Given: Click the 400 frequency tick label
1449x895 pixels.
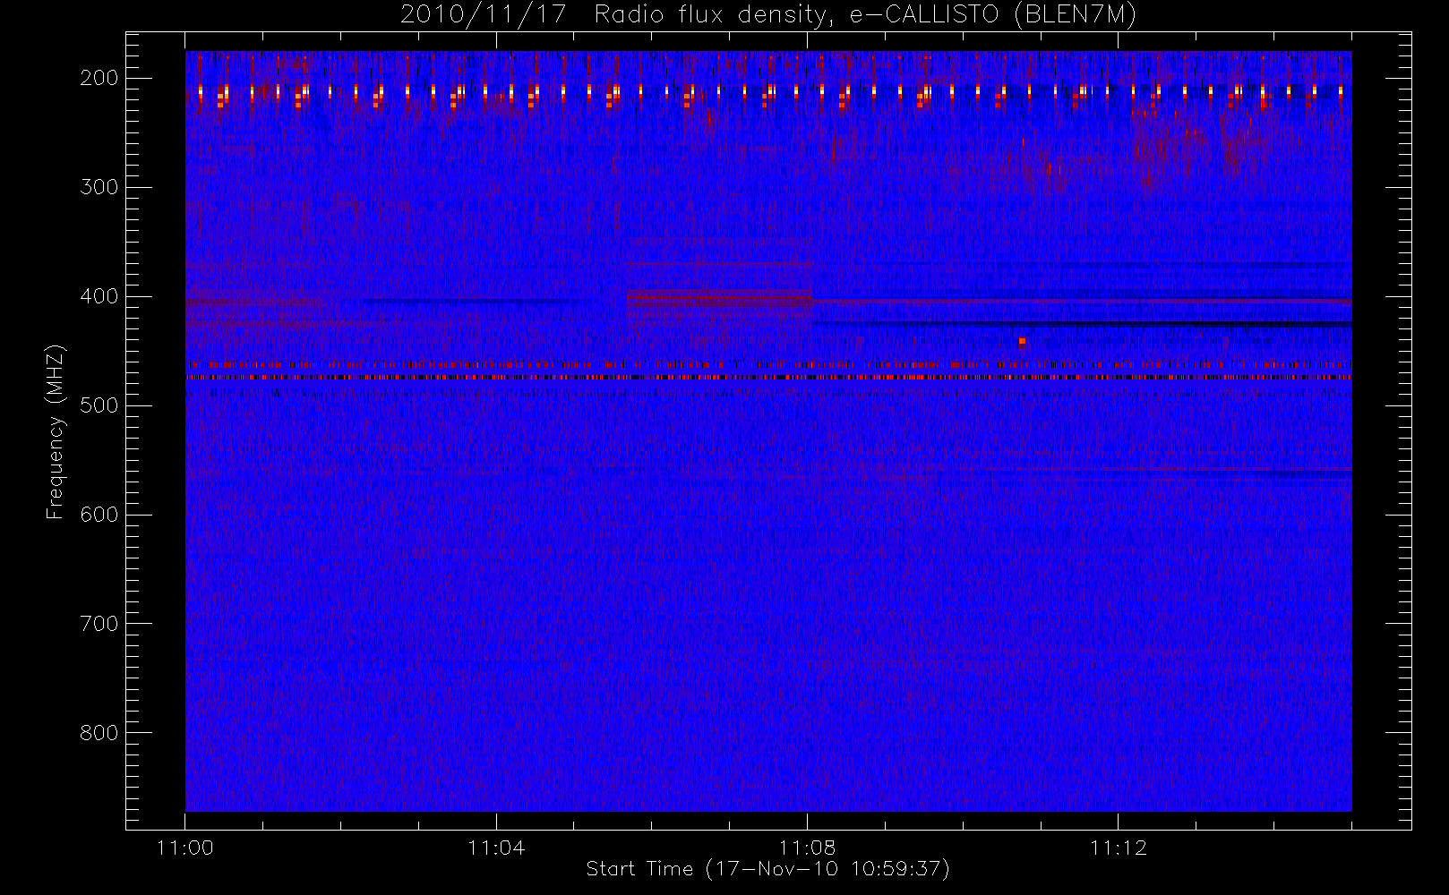Looking at the screenshot, I should point(99,296).
